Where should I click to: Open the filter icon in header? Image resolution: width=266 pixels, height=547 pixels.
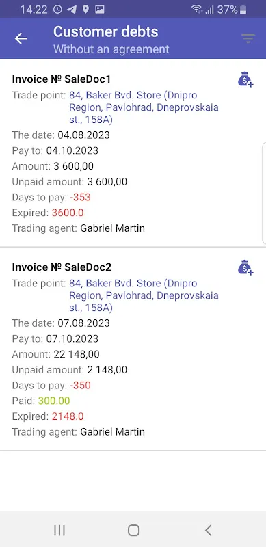click(248, 38)
